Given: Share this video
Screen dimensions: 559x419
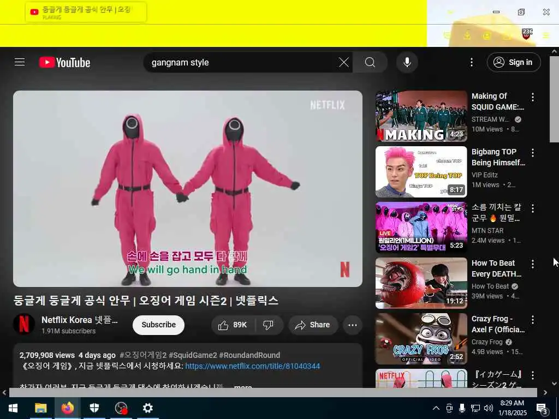Looking at the screenshot, I should click(313, 325).
